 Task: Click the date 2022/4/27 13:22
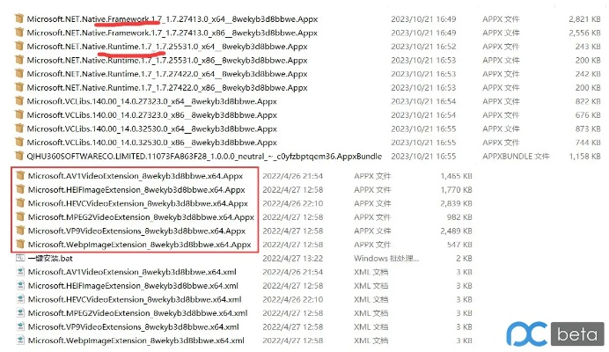pyautogui.click(x=293, y=259)
